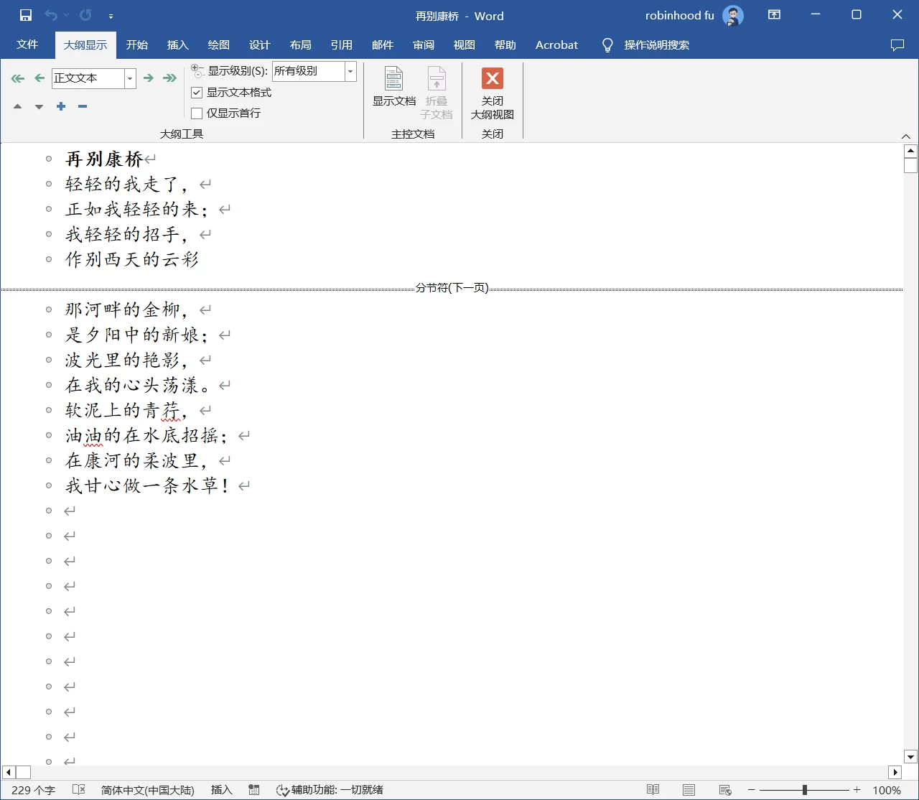This screenshot has width=919, height=800.
Task: Collapse the ribbon with chevron arrow
Action: coord(905,136)
